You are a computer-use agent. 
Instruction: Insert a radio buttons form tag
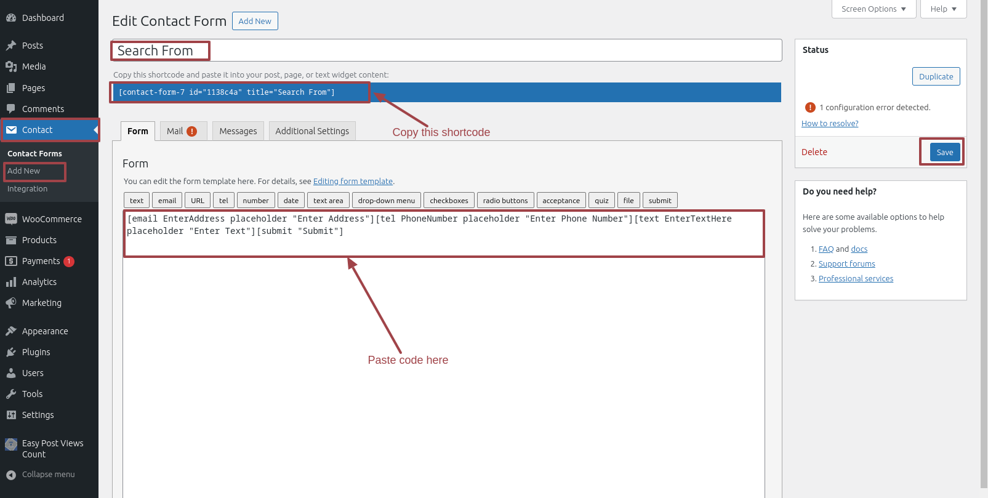click(505, 201)
